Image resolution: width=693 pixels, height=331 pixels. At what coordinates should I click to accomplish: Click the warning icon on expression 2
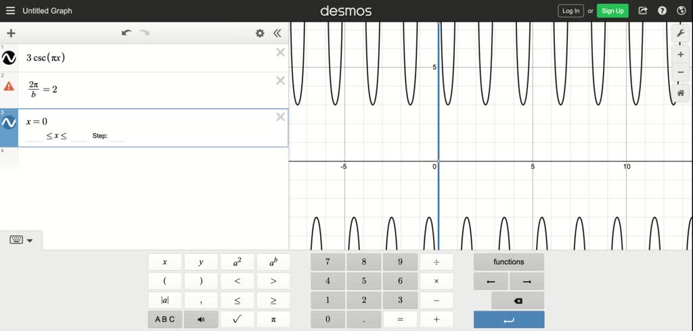tap(9, 86)
